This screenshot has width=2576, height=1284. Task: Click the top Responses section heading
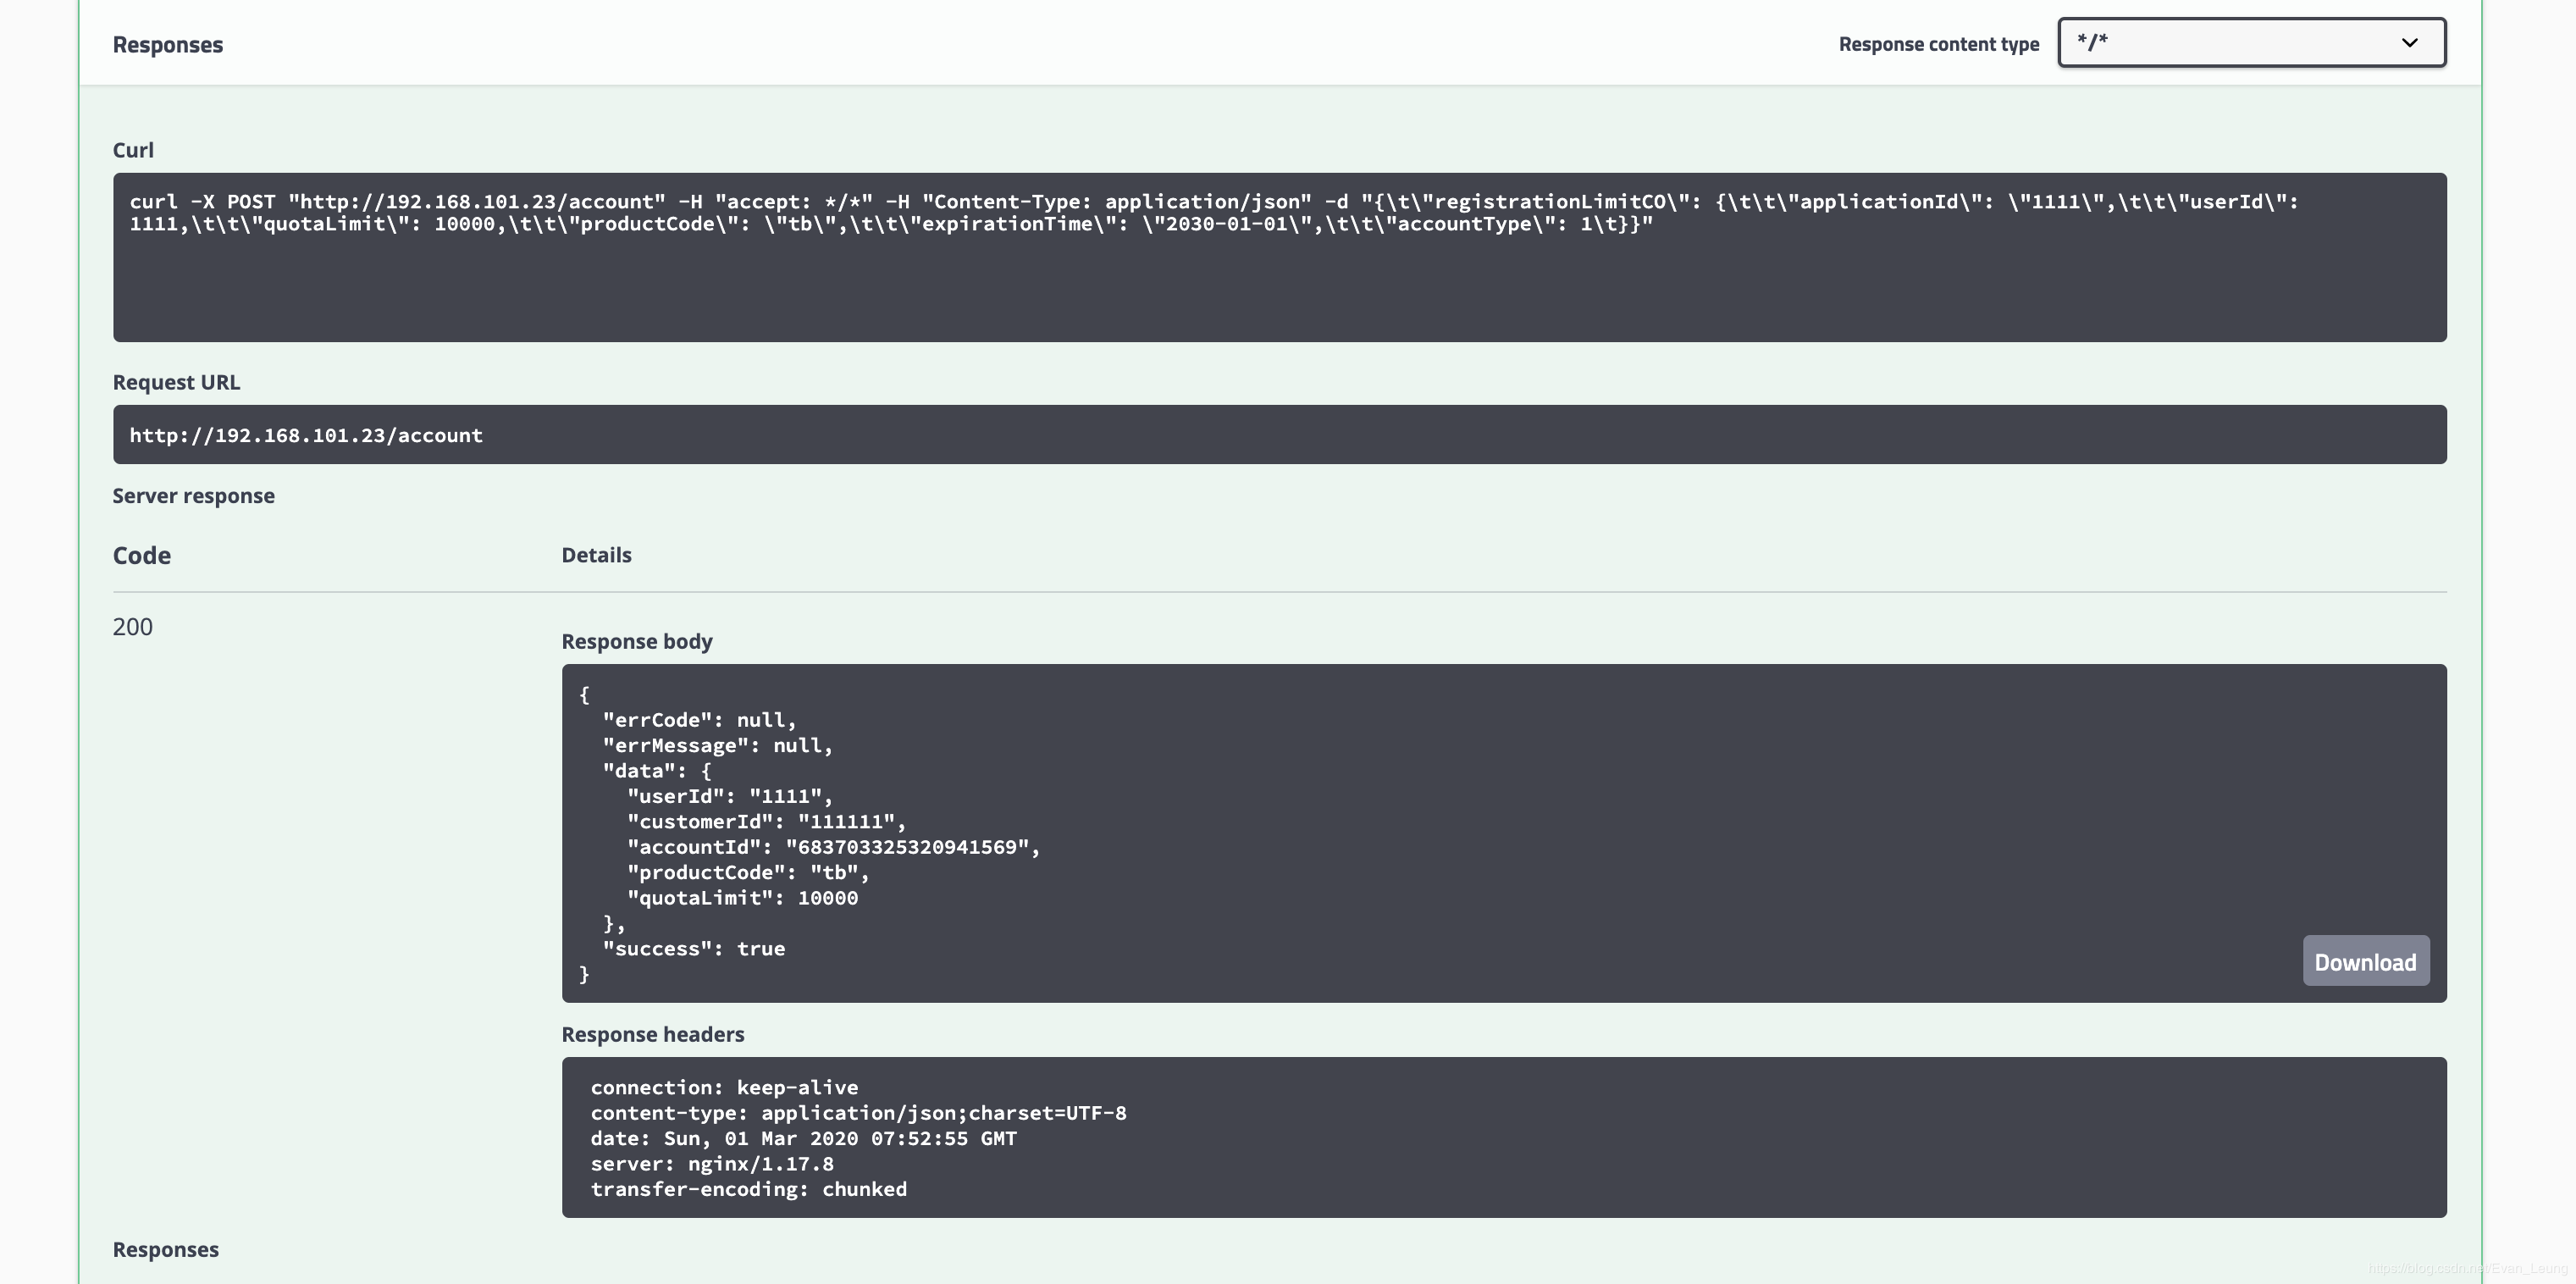[x=167, y=45]
